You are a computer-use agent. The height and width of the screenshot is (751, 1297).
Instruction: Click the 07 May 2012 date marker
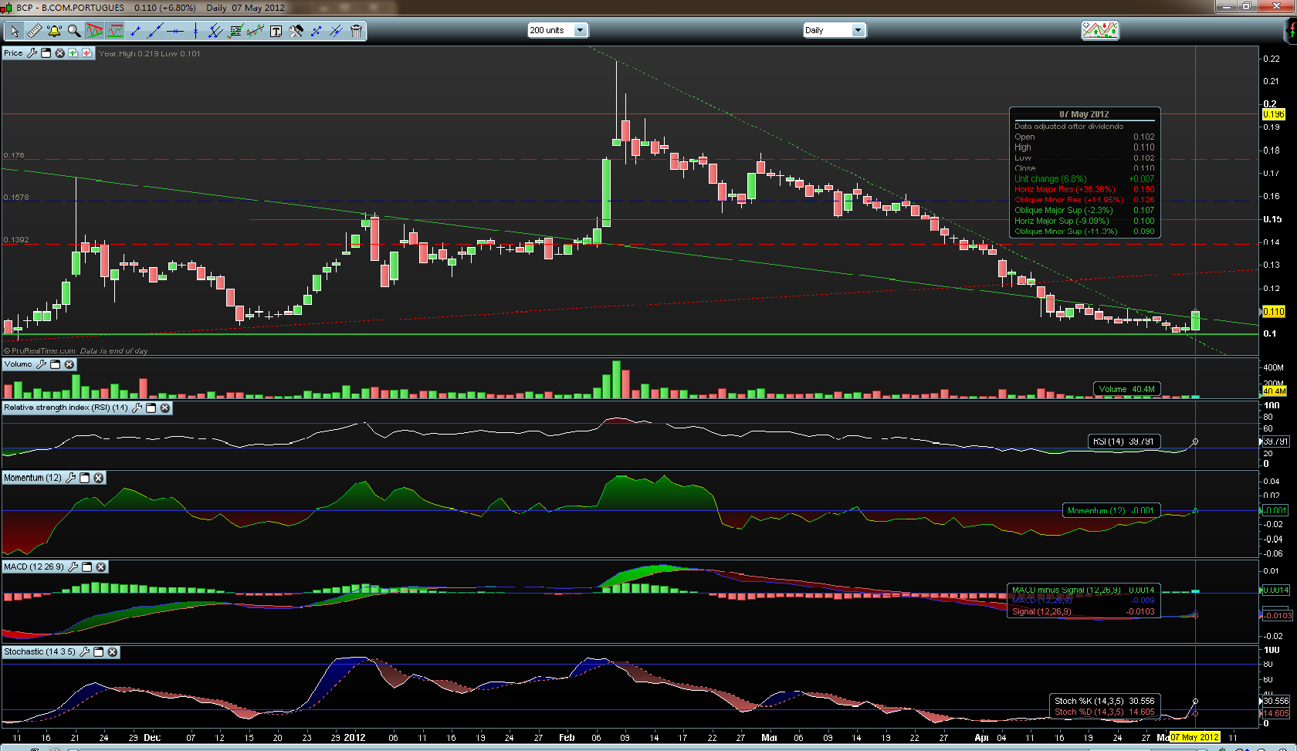click(1194, 737)
